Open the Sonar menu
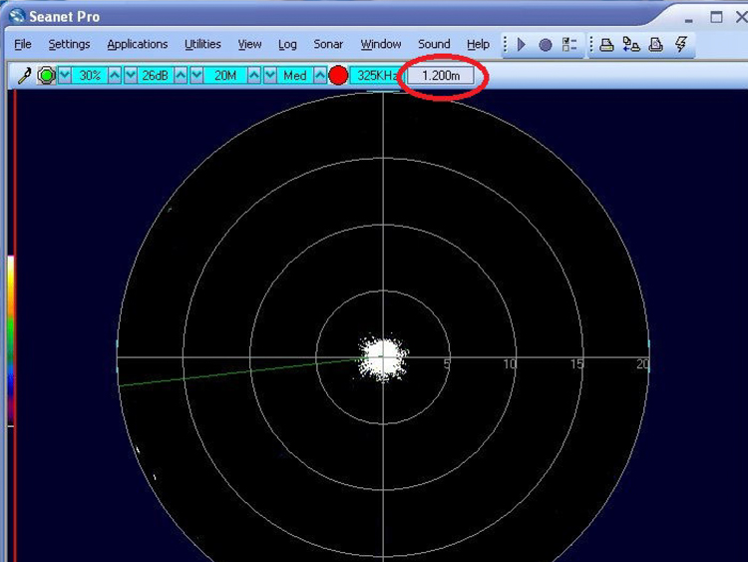The height and width of the screenshot is (562, 748). [328, 44]
